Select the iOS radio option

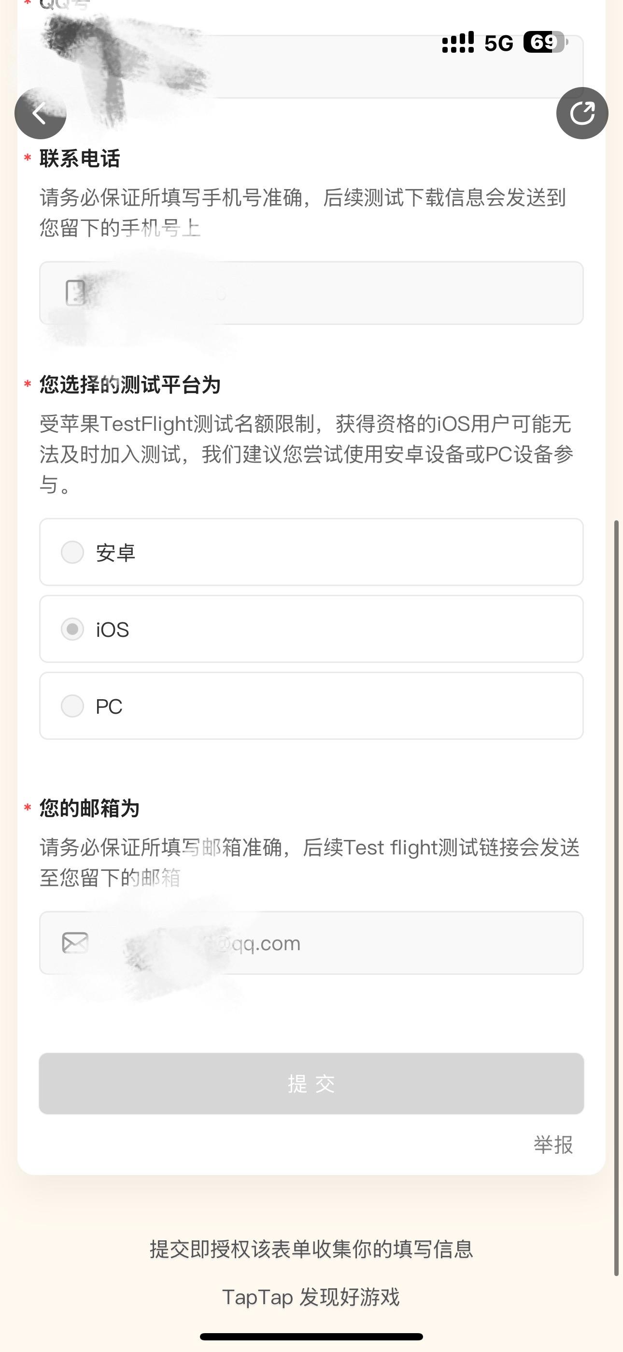[72, 629]
